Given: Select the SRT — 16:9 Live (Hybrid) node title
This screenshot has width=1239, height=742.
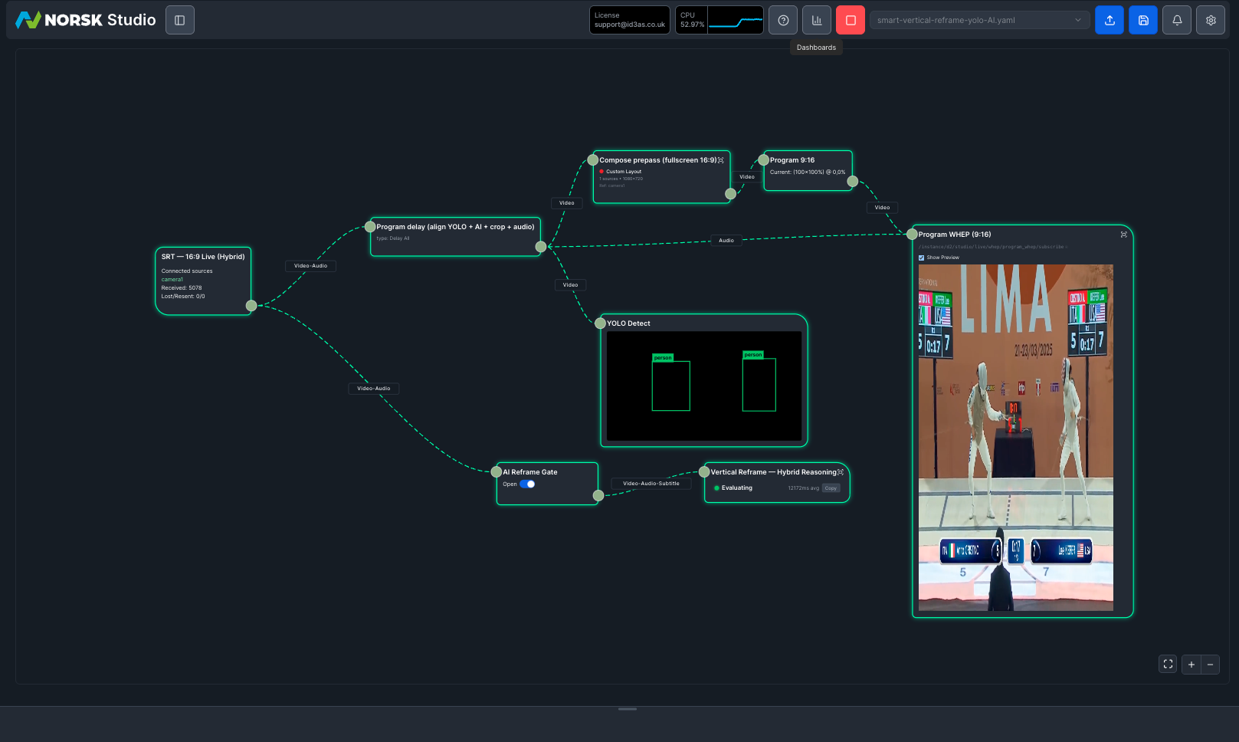Looking at the screenshot, I should click(x=203, y=257).
